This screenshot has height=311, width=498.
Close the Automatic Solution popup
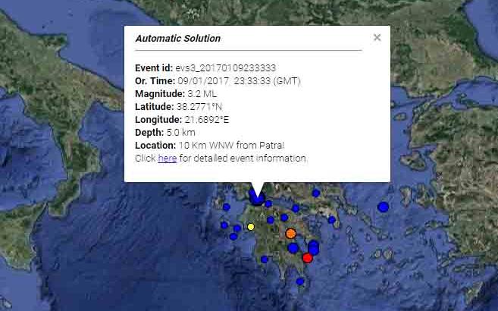point(377,37)
